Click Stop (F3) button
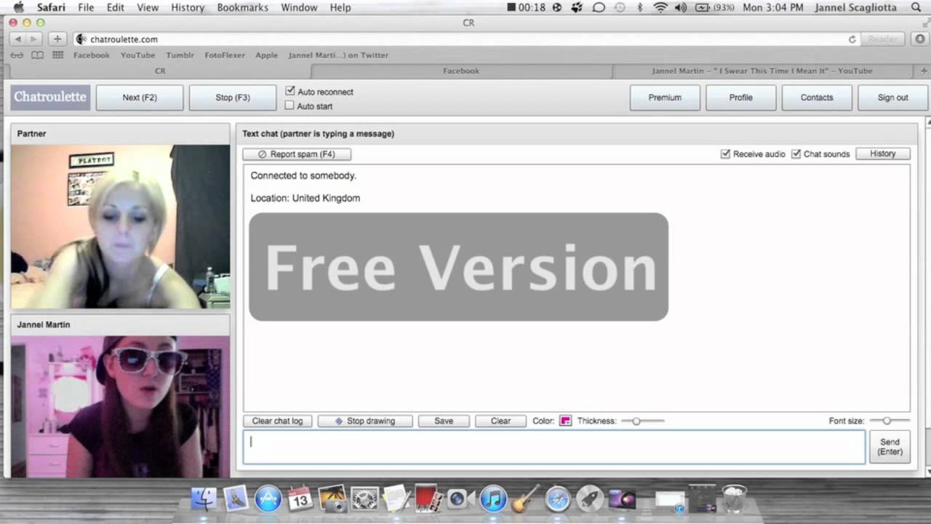931x524 pixels. pyautogui.click(x=233, y=98)
